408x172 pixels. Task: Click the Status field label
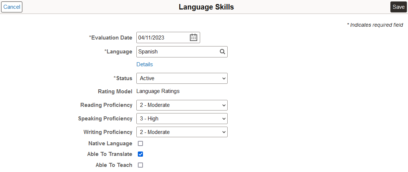[123, 78]
